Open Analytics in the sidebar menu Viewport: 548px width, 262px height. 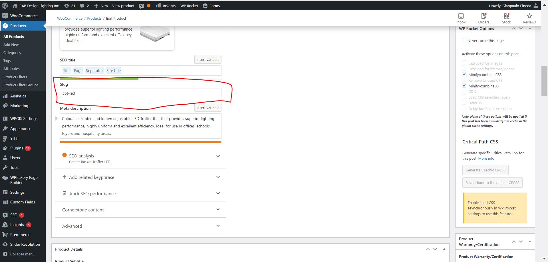(x=18, y=96)
